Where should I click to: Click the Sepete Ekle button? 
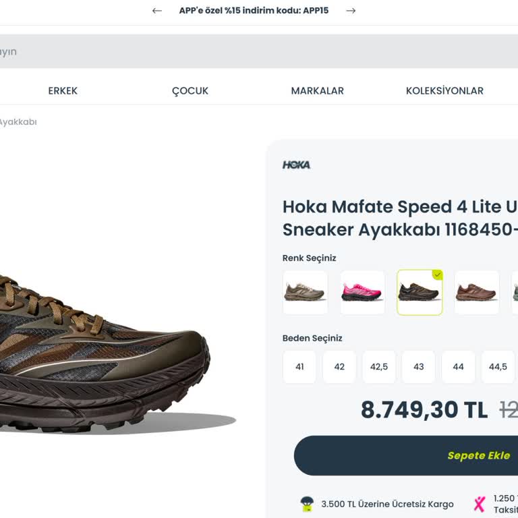[x=406, y=455]
